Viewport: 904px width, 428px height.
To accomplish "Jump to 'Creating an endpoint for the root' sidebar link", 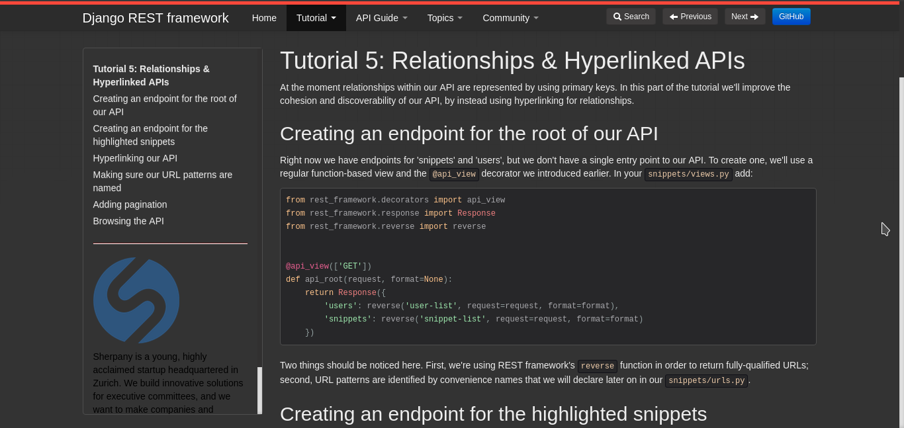I will (165, 105).
